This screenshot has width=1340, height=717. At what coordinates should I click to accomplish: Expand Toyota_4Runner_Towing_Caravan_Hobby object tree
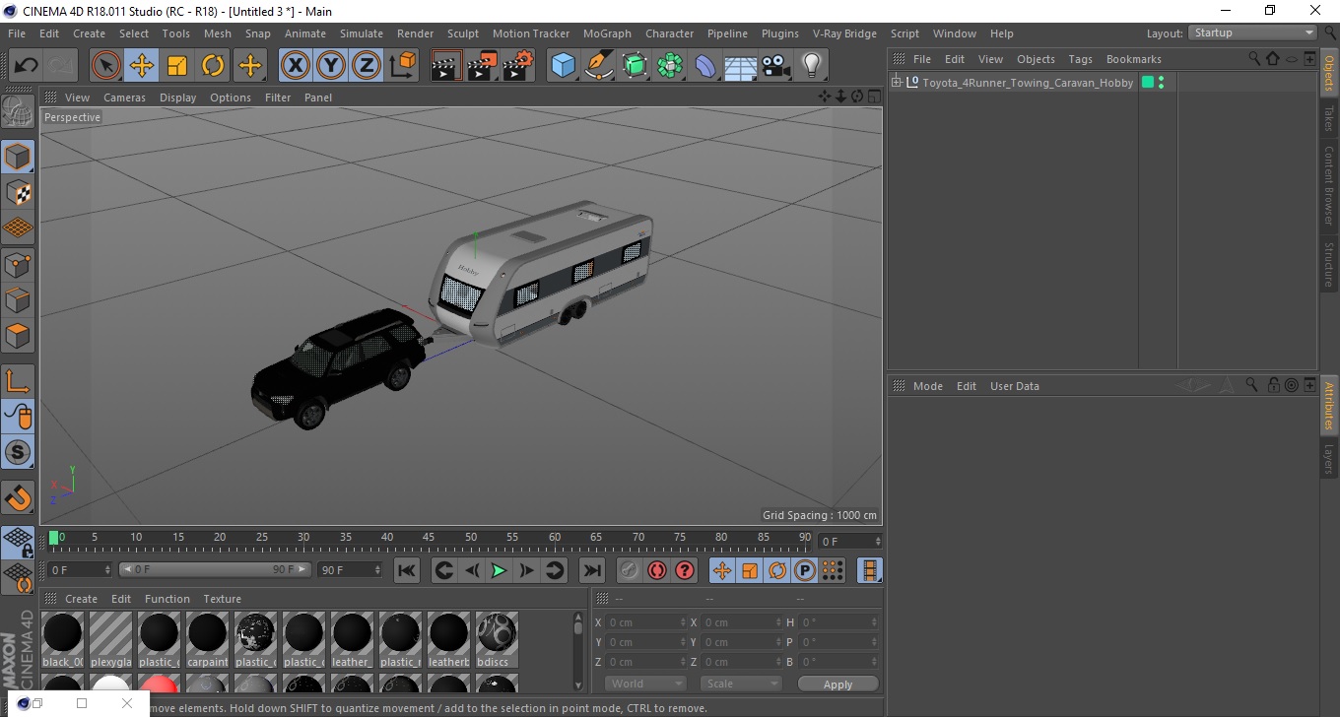(x=897, y=83)
